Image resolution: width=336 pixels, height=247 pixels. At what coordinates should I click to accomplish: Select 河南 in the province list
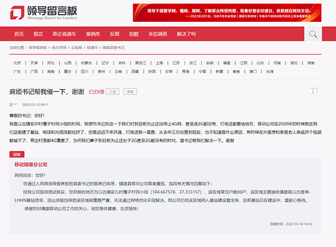click(x=277, y=63)
